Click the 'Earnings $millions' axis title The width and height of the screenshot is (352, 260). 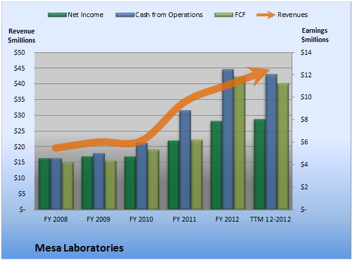[x=315, y=35]
